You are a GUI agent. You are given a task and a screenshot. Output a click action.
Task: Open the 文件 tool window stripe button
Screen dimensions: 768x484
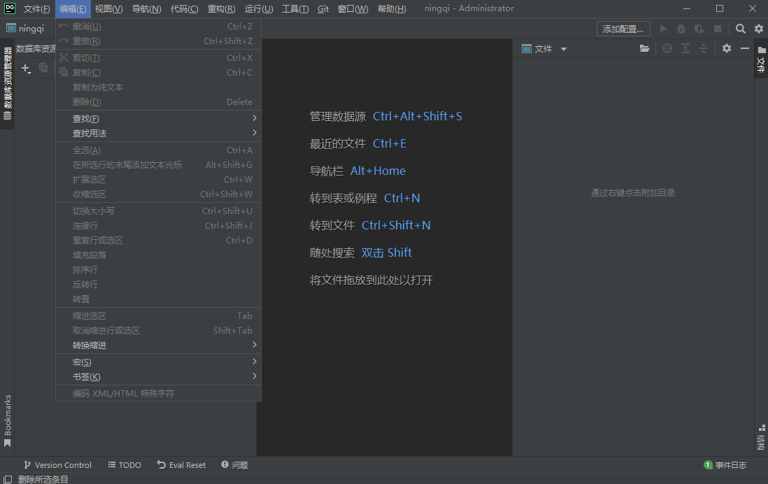click(761, 59)
